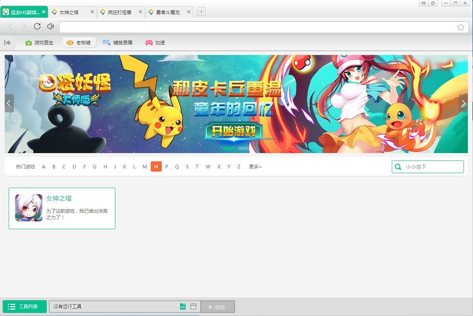Click the green tool status icon near 启动

pyautogui.click(x=183, y=307)
